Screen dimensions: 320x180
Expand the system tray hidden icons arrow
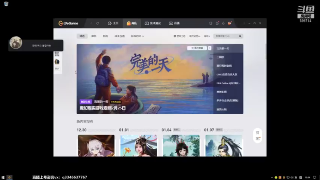pyautogui.click(x=272, y=178)
